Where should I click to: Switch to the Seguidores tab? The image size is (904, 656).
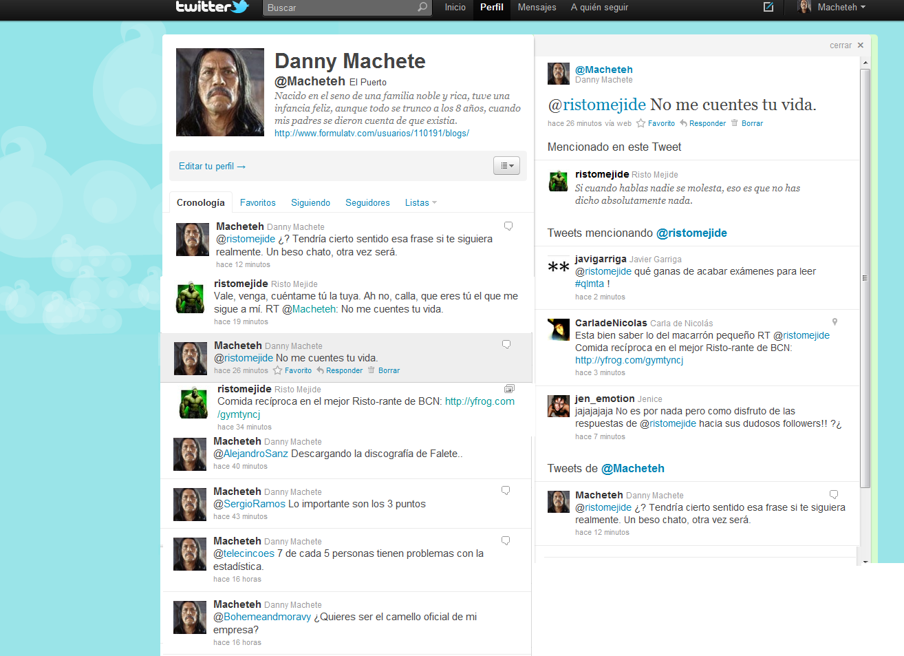point(367,203)
